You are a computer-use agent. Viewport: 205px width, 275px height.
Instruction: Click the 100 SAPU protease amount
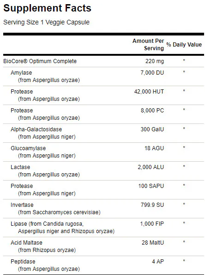[151, 186]
